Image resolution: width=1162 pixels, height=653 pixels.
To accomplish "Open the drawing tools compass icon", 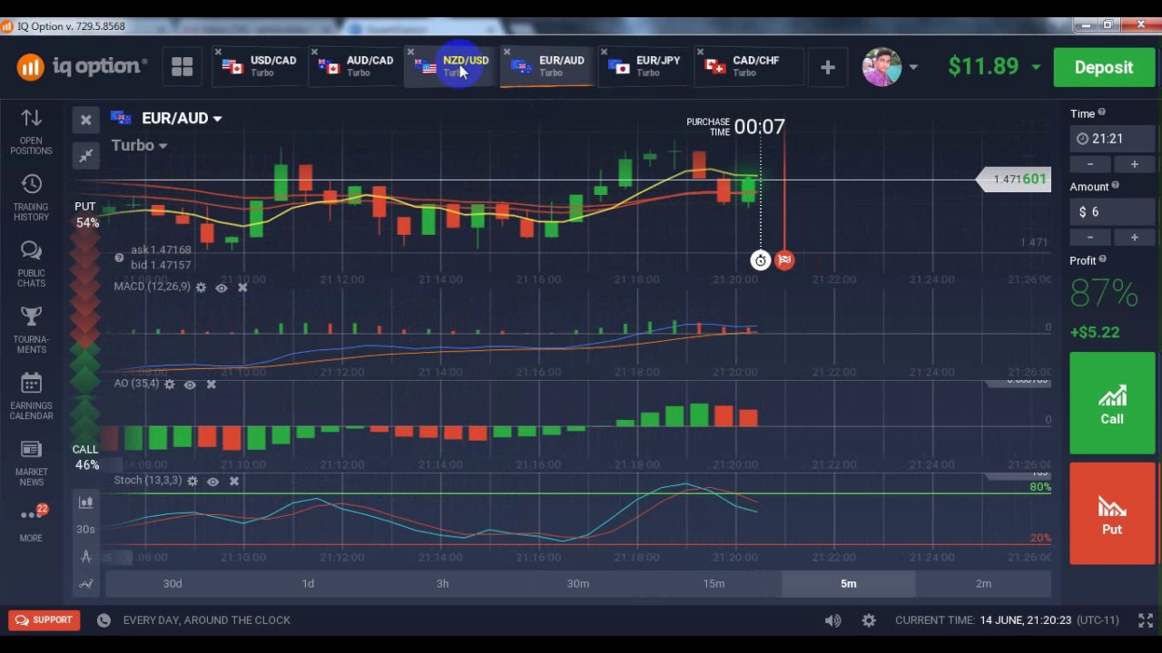I will [85, 556].
